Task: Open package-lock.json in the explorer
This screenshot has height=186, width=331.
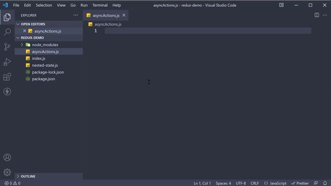Action: tap(48, 72)
